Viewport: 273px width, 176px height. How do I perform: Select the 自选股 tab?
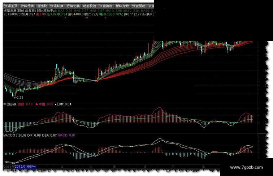click(x=42, y=6)
